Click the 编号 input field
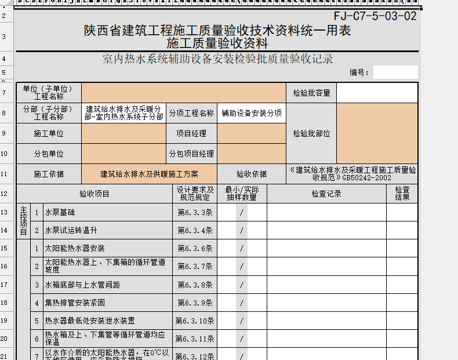The width and height of the screenshot is (458, 360). coord(395,72)
